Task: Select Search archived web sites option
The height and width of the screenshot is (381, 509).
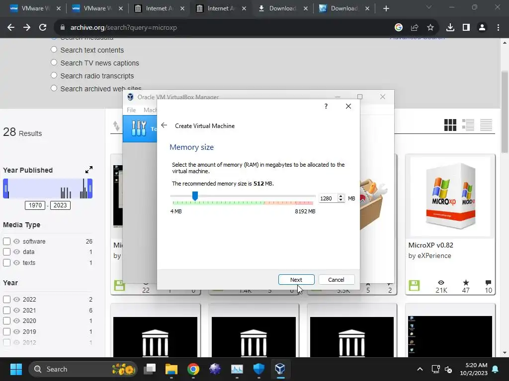Action: [54, 88]
